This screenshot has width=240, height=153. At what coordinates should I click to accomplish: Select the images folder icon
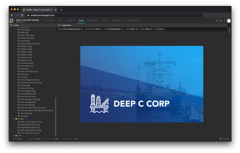[x=16, y=119]
